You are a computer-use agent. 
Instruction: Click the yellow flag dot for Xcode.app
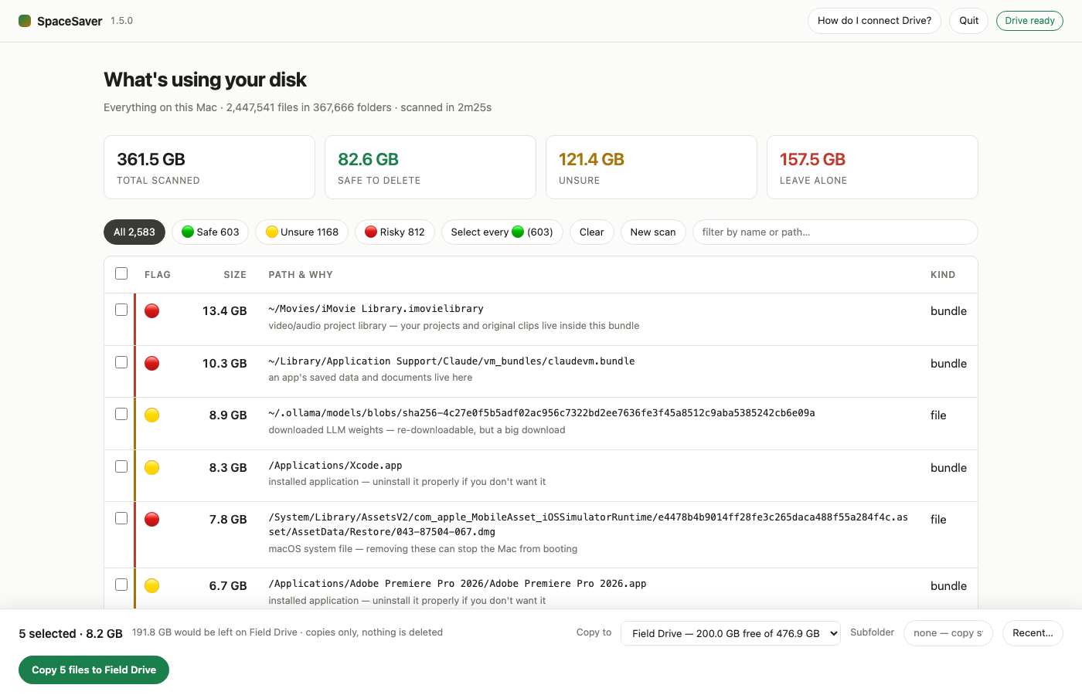coord(152,468)
